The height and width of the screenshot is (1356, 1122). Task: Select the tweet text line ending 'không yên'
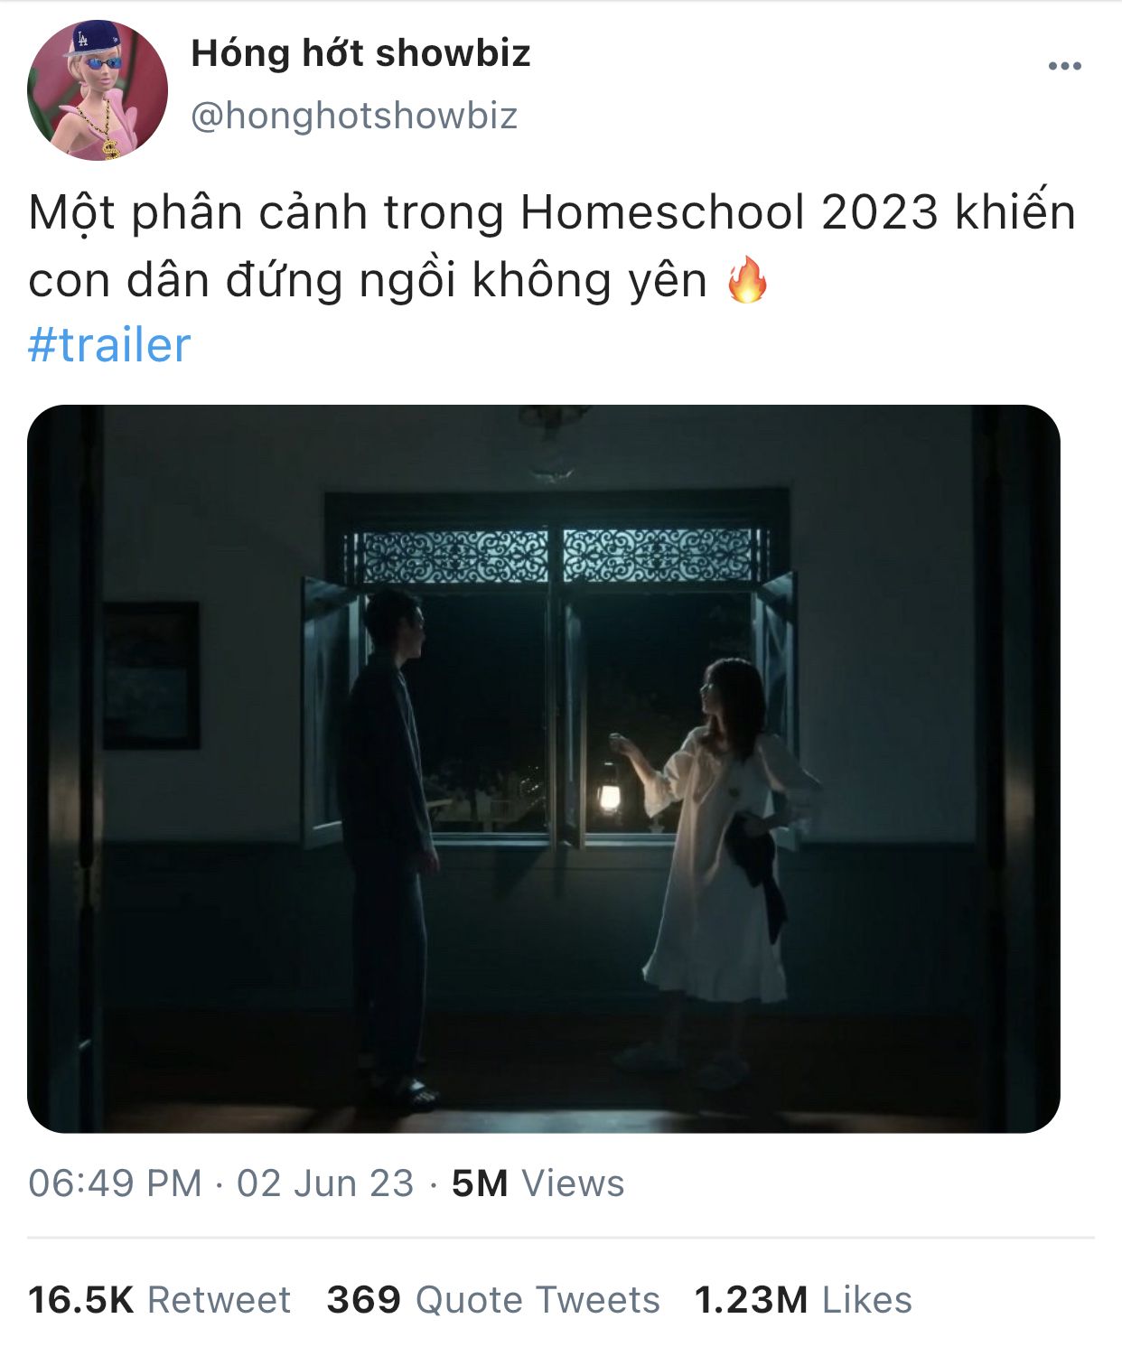coord(368,280)
